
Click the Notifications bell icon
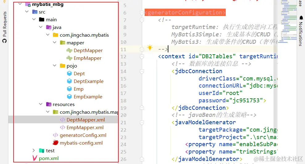coord(301,18)
